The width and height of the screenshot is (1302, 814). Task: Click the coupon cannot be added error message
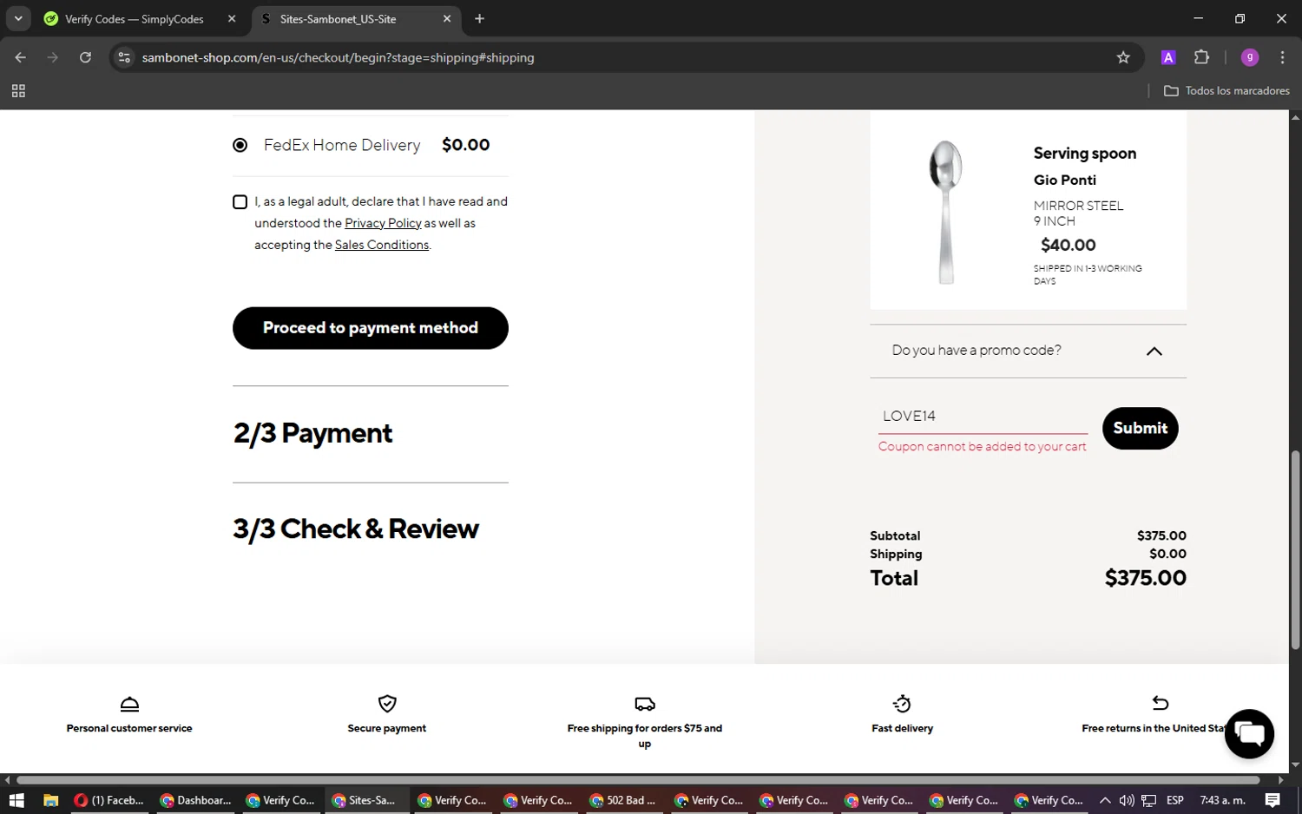(x=982, y=447)
